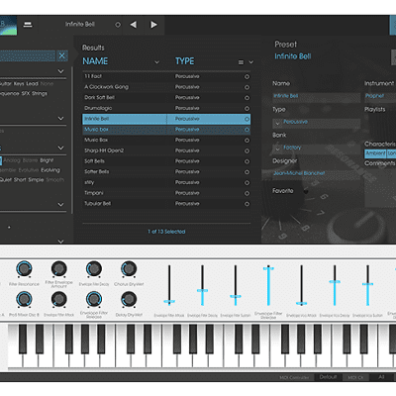Mark Softer Bells row's circle

pyautogui.click(x=247, y=172)
